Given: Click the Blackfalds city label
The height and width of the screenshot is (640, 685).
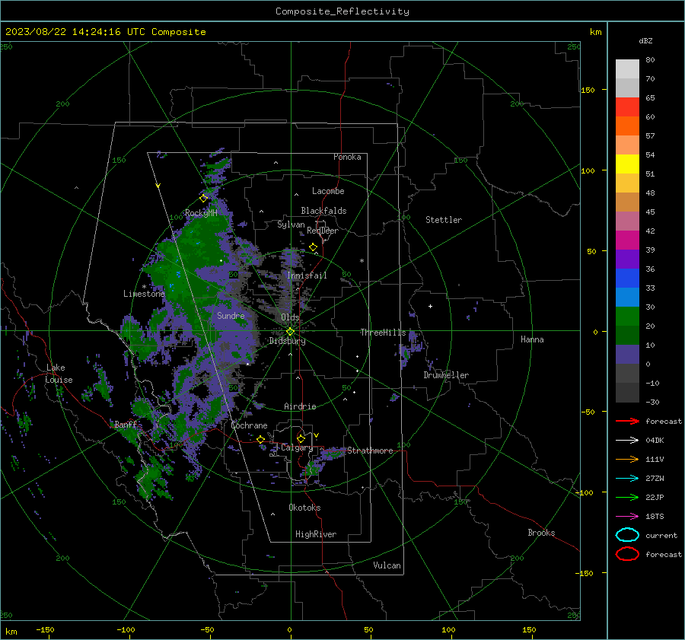Looking at the screenshot, I should 323,211.
